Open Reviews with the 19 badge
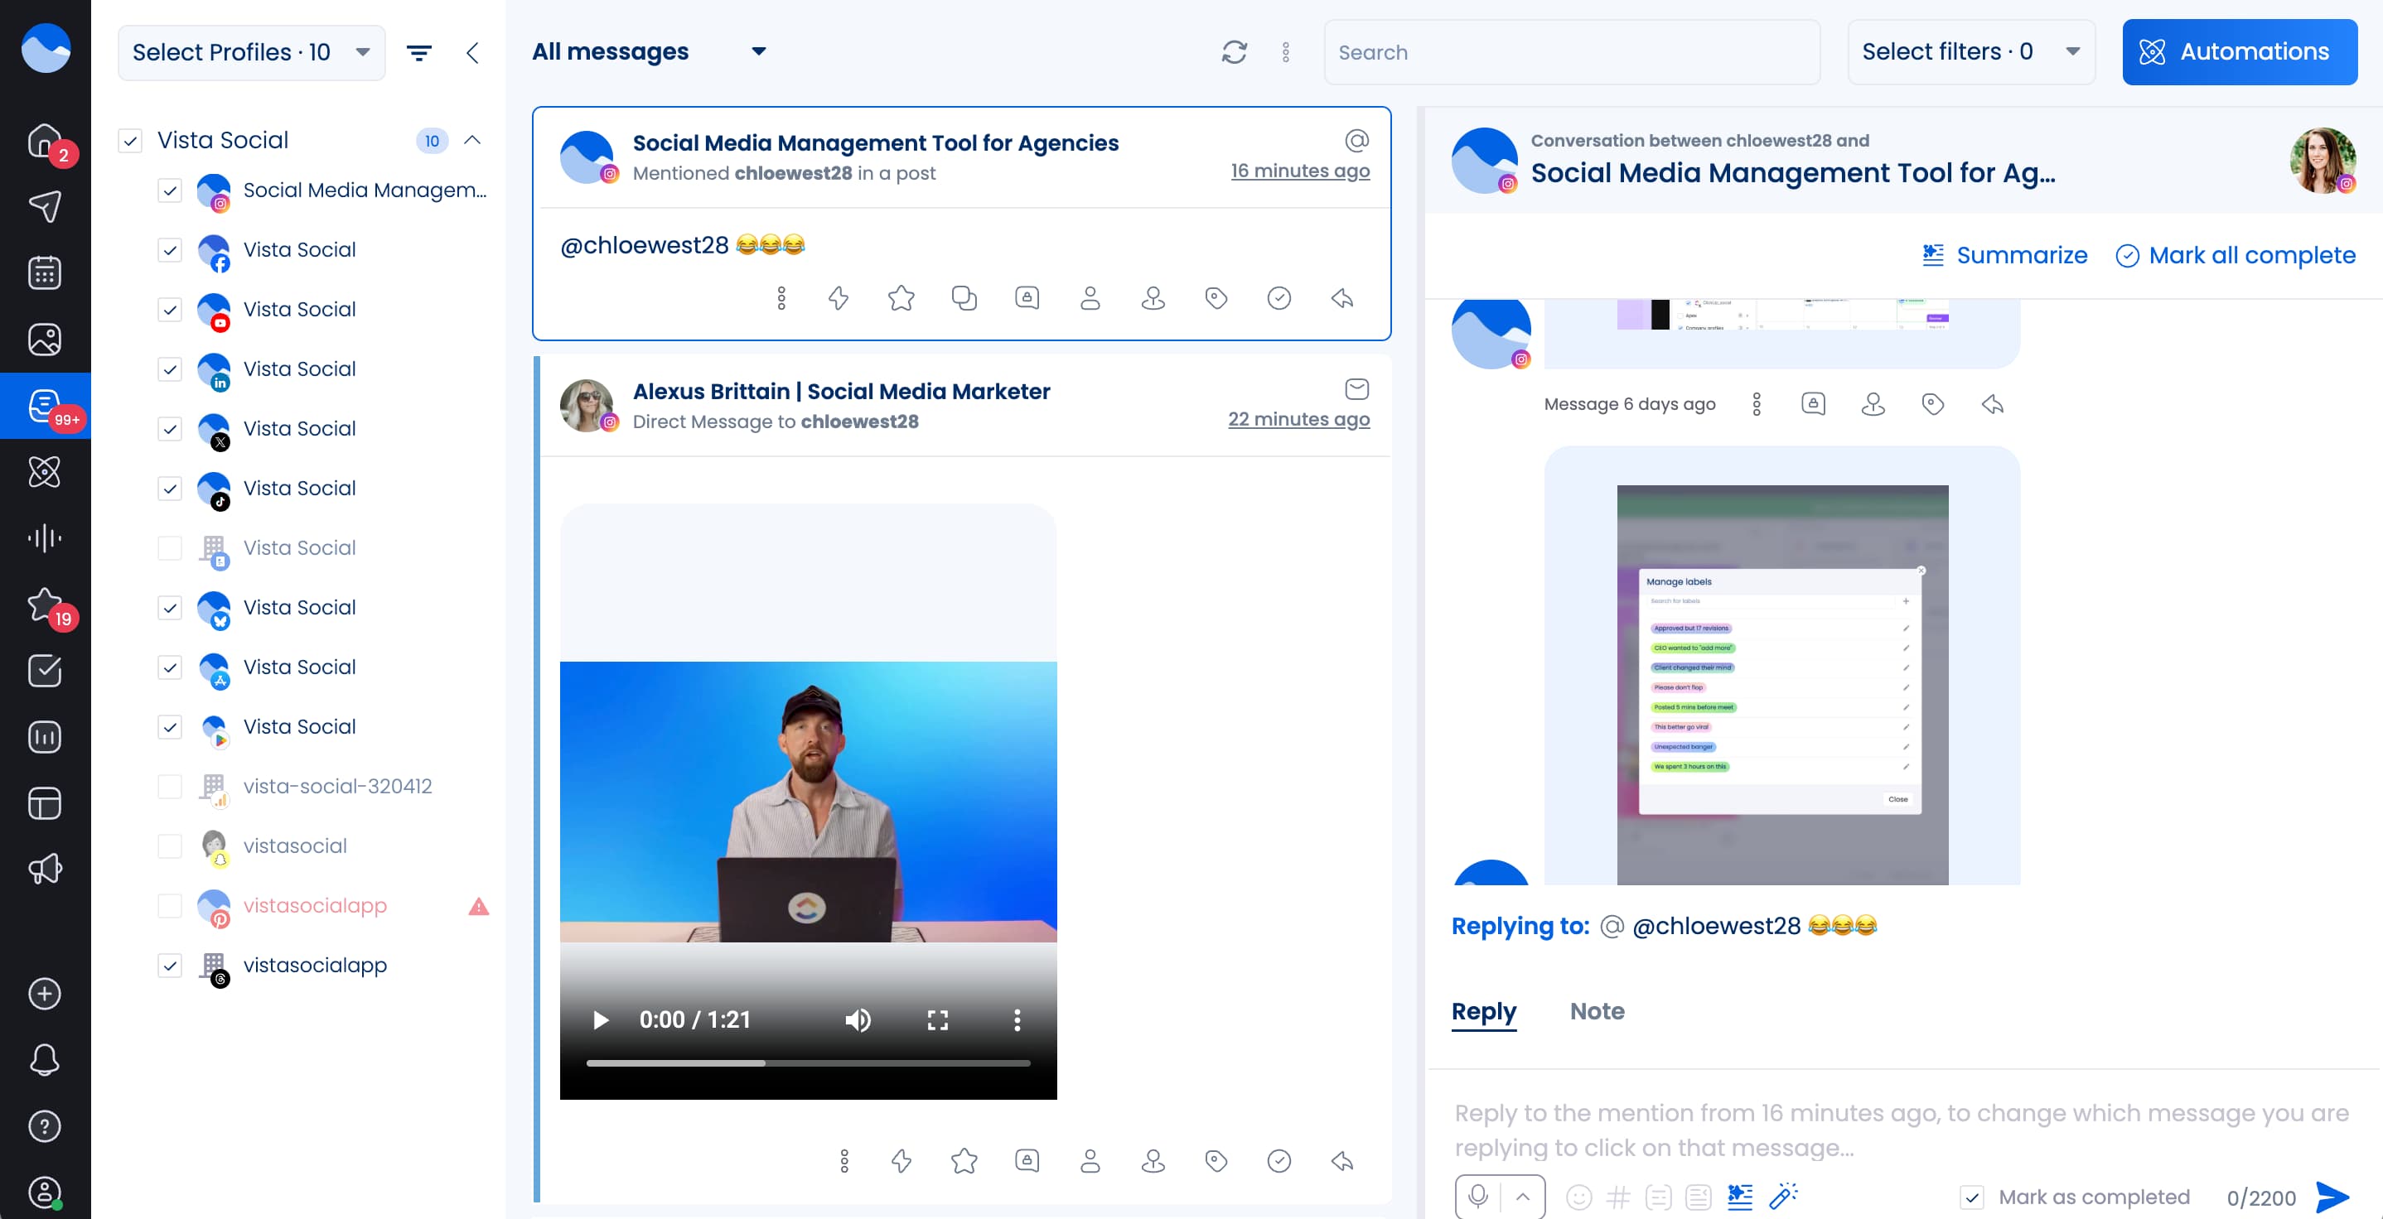2383x1219 pixels. point(45,604)
